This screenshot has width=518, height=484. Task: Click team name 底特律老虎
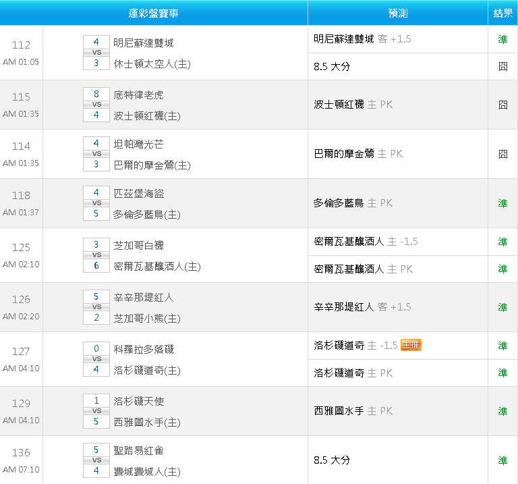pos(138,95)
